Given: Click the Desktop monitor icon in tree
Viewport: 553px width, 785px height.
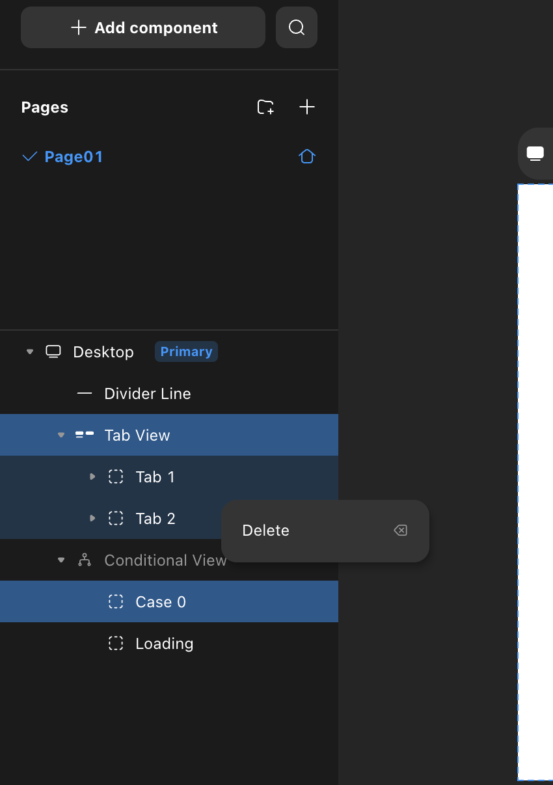Looking at the screenshot, I should tap(53, 351).
